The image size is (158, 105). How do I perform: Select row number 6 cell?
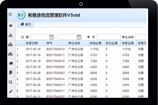(x=20, y=79)
